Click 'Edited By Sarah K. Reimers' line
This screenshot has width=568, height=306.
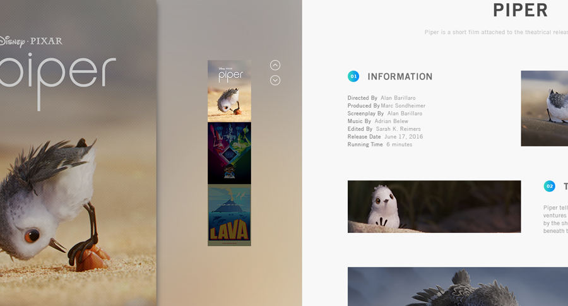(x=384, y=129)
